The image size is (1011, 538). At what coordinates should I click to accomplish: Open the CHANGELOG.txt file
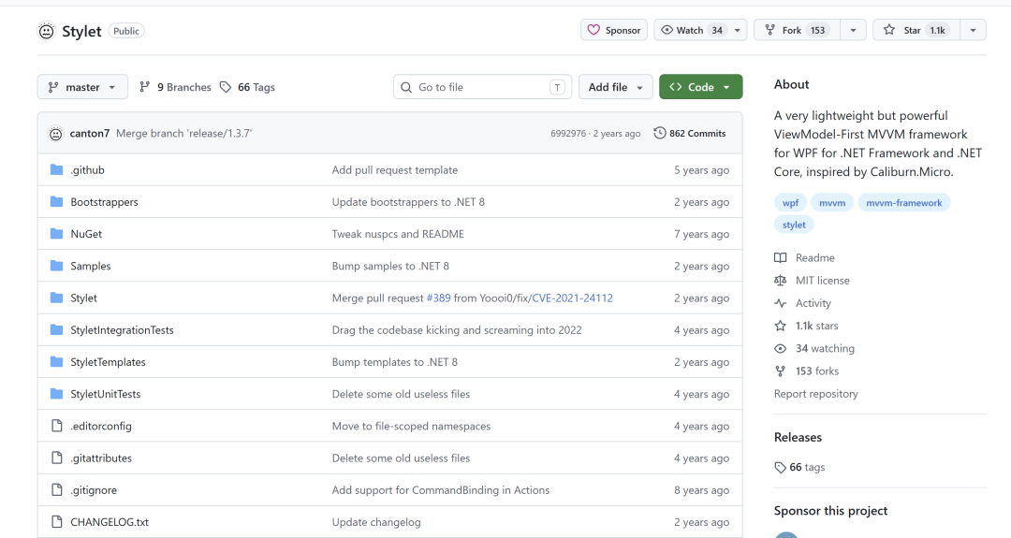(x=110, y=522)
